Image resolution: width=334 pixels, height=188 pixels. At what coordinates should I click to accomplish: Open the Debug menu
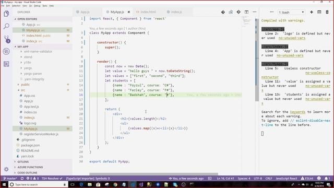pyautogui.click(x=37, y=6)
